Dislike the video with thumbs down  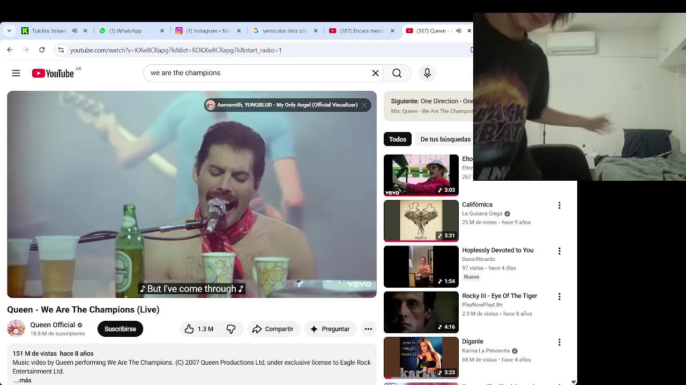pyautogui.click(x=231, y=329)
